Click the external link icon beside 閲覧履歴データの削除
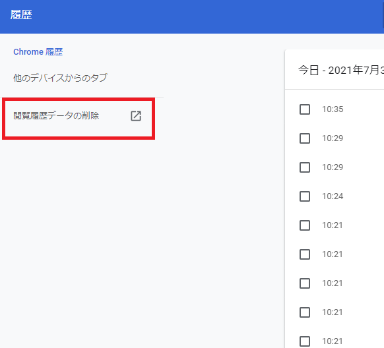Image resolution: width=384 pixels, height=348 pixels. (x=136, y=116)
